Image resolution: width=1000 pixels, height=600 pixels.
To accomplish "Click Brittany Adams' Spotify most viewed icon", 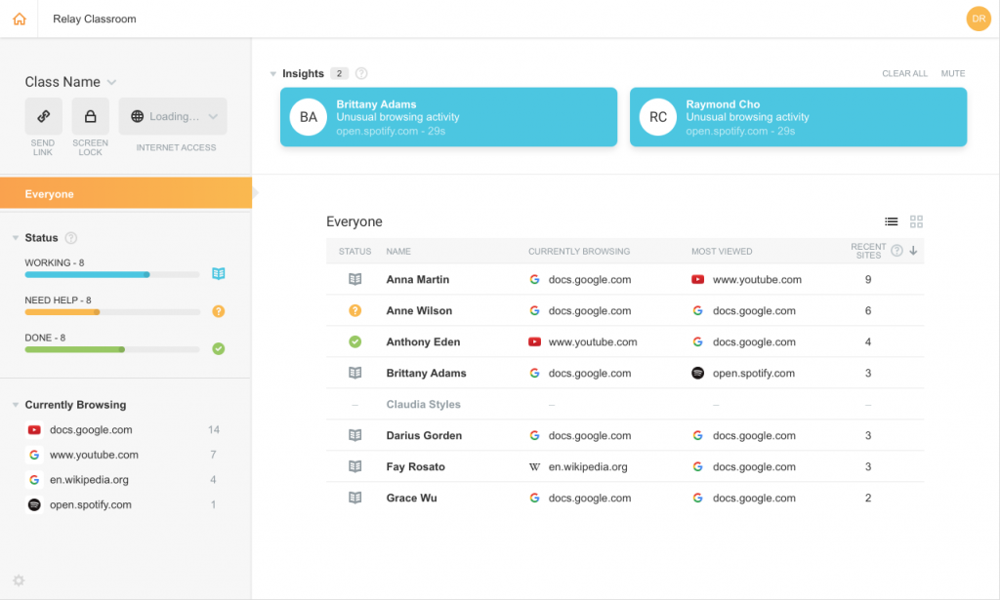I will (x=697, y=373).
